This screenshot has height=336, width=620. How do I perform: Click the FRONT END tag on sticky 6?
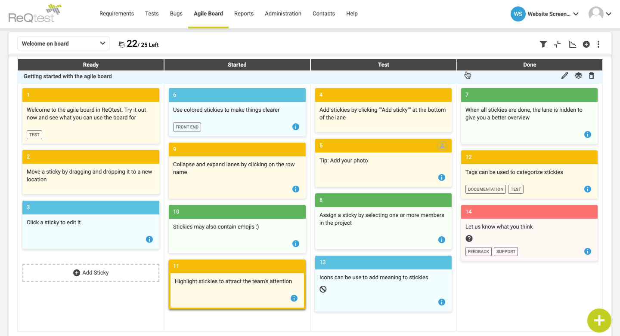[187, 127]
